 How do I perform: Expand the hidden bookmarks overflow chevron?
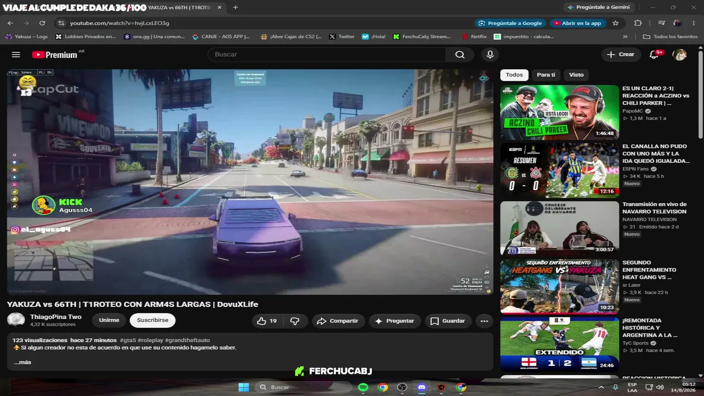(625, 37)
